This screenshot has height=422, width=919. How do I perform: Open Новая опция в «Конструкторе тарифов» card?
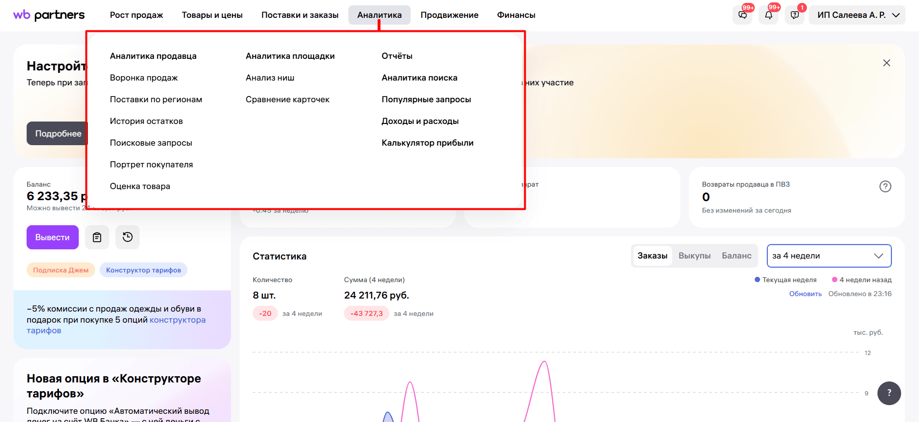(x=122, y=390)
